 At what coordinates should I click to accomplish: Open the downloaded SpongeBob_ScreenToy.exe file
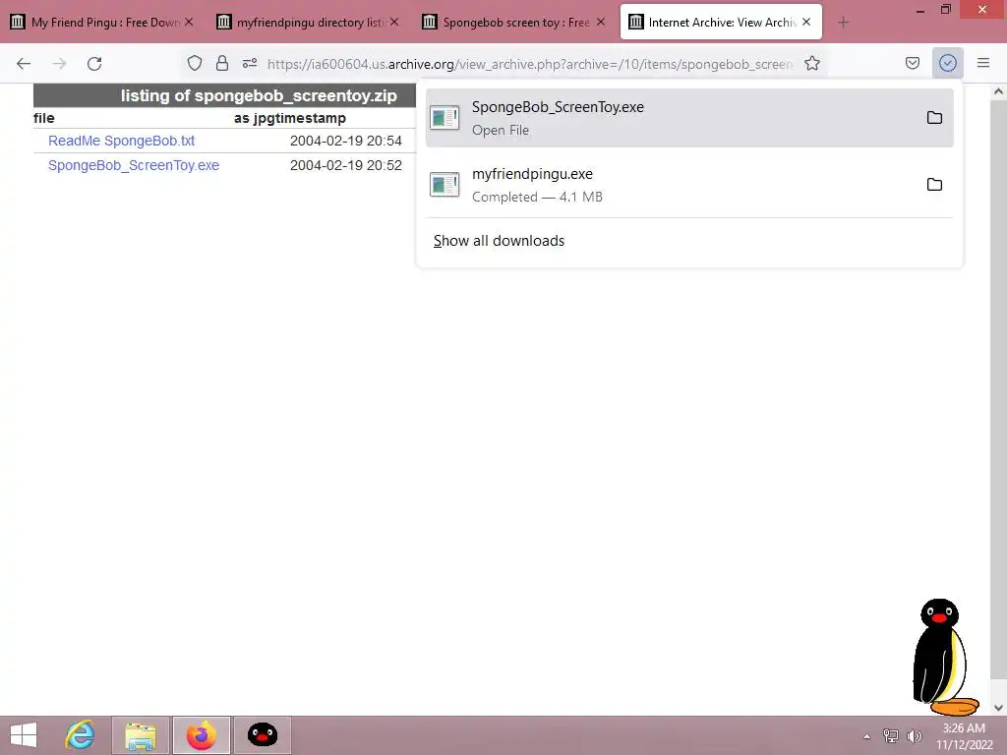click(x=689, y=118)
